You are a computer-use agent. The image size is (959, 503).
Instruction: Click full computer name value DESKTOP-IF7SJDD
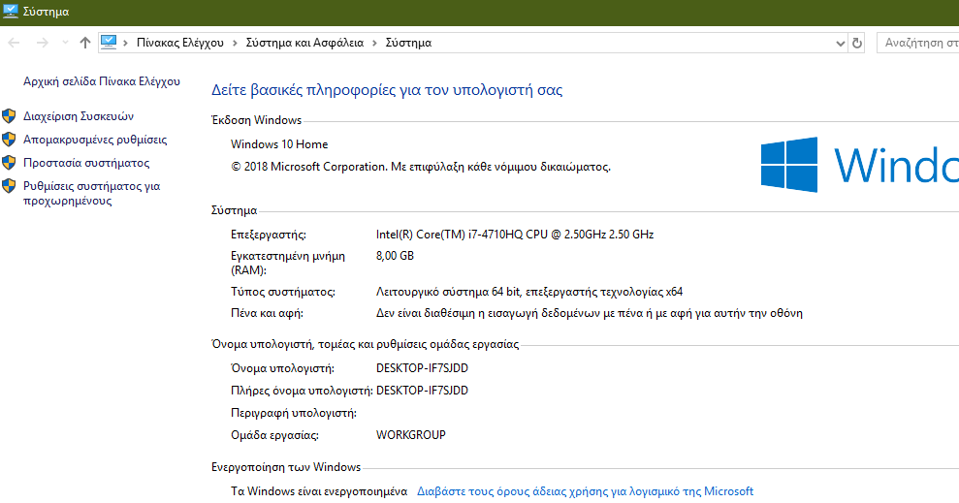click(x=422, y=390)
